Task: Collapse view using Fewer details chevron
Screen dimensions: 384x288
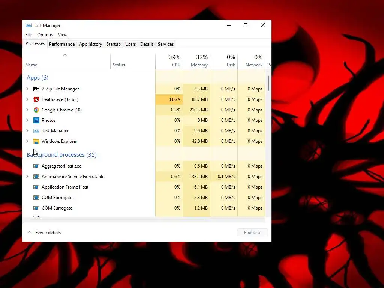Action: point(29,232)
